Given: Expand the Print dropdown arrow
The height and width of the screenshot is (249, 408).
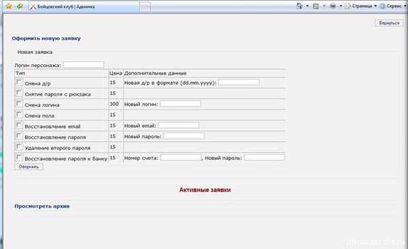Looking at the screenshot, I should (x=341, y=6).
